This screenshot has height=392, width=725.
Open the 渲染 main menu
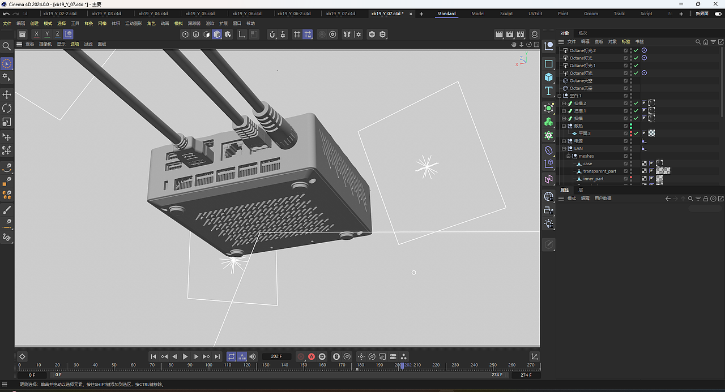pyautogui.click(x=210, y=24)
